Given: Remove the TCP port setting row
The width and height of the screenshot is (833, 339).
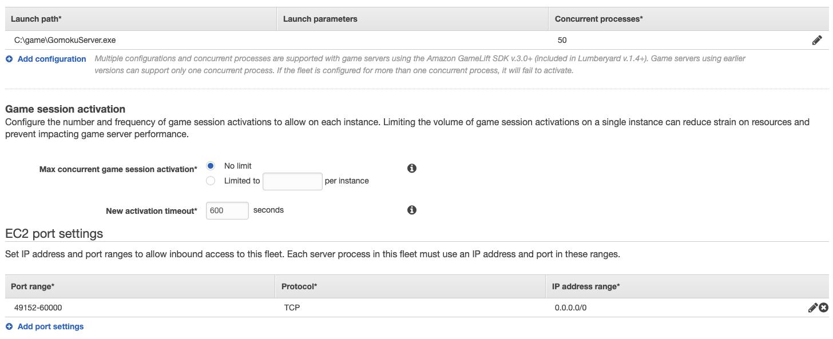Looking at the screenshot, I should [823, 308].
